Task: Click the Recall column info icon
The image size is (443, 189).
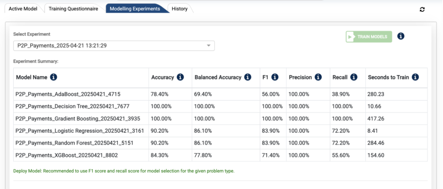Action: [354, 77]
